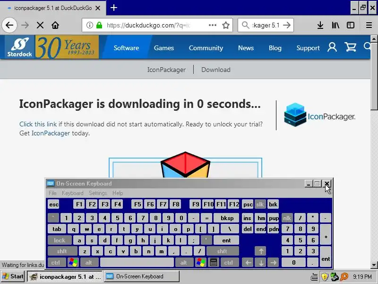Open page actions three-dot menu in address bar
Image resolution: width=378 pixels, height=284 pixels.
[x=212, y=25]
